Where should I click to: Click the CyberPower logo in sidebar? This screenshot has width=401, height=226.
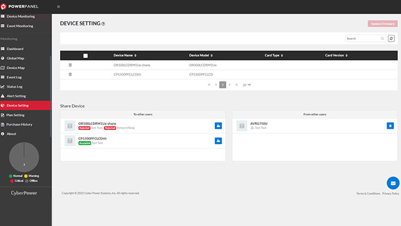(x=24, y=193)
